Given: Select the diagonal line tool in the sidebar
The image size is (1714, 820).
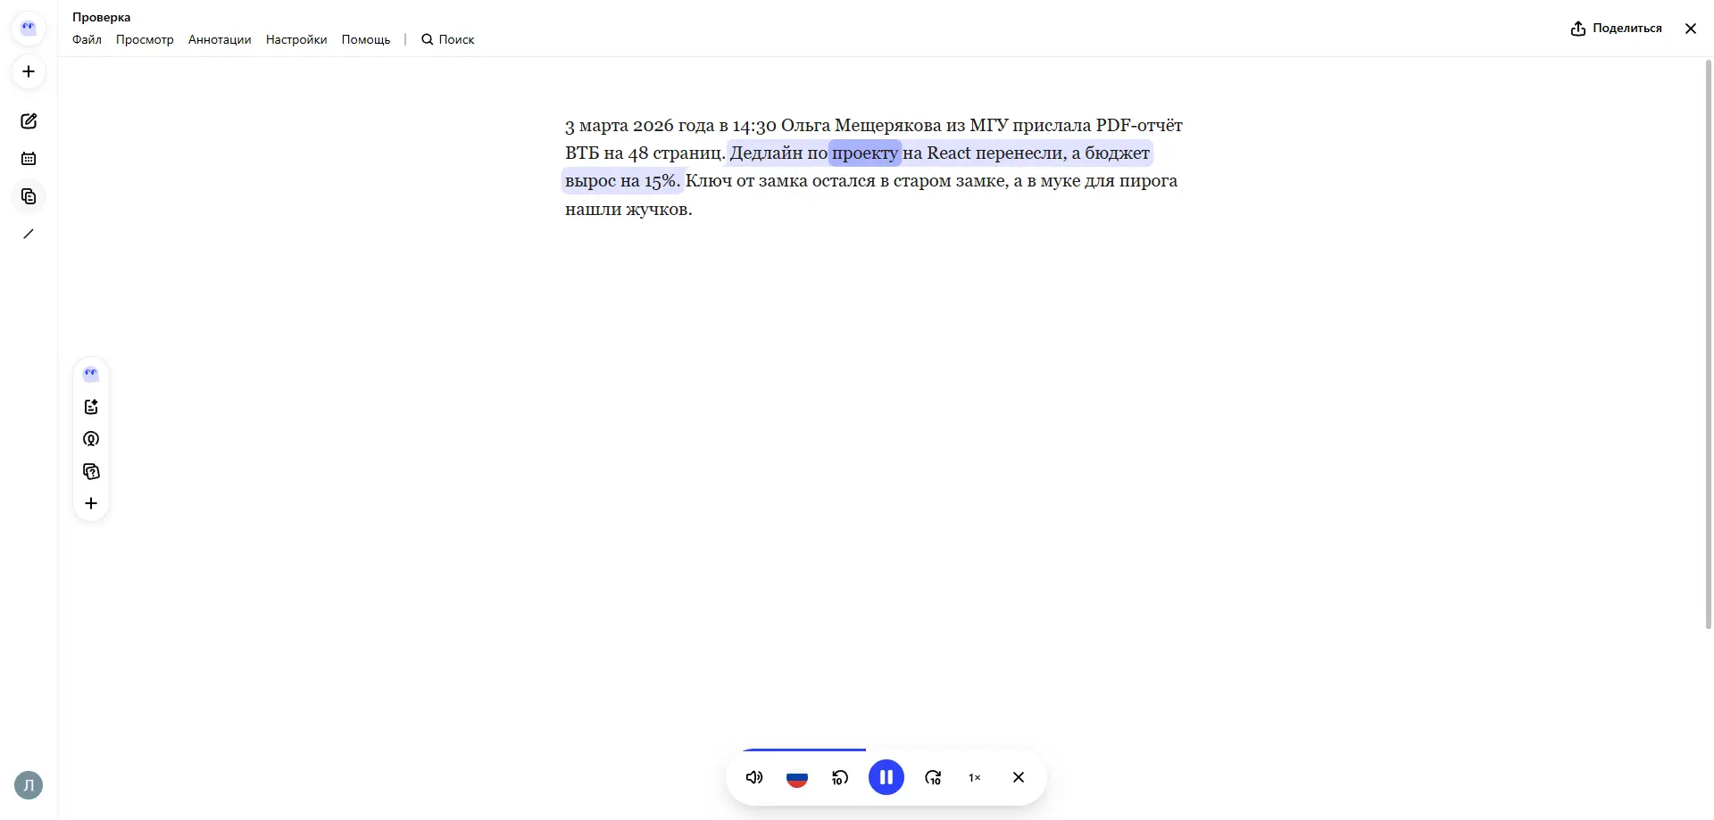Looking at the screenshot, I should [29, 234].
